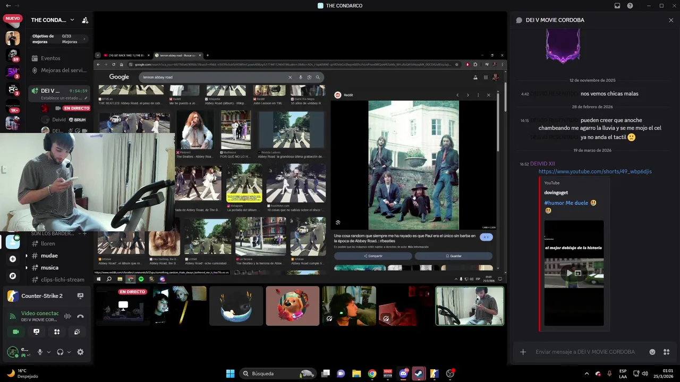680x382 pixels.
Task: Show hidden system tray icons chevron
Action: (586, 374)
